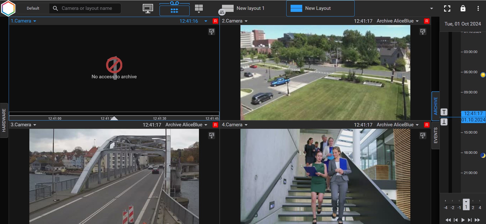
Task: Click the lock icon in top bar
Action: 463,8
